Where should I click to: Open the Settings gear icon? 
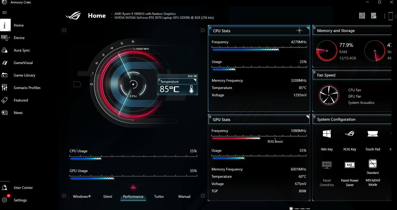pyautogui.click(x=4, y=200)
